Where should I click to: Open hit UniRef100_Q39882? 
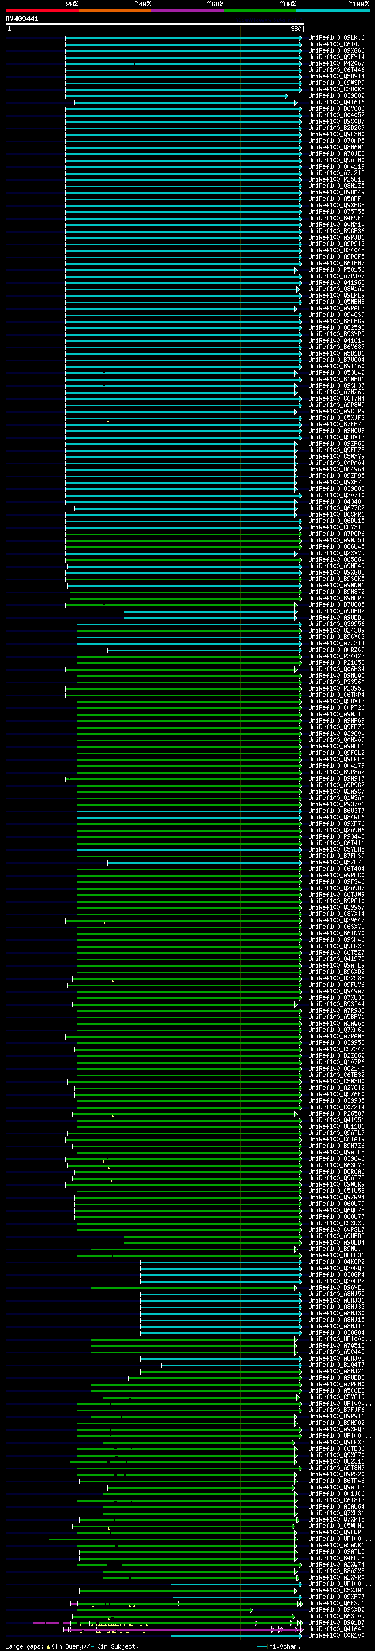tap(336, 95)
